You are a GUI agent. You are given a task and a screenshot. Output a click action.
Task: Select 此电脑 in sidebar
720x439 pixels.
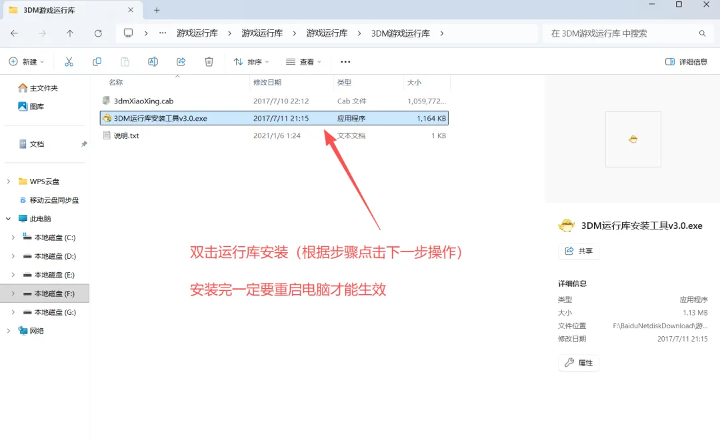tap(35, 218)
